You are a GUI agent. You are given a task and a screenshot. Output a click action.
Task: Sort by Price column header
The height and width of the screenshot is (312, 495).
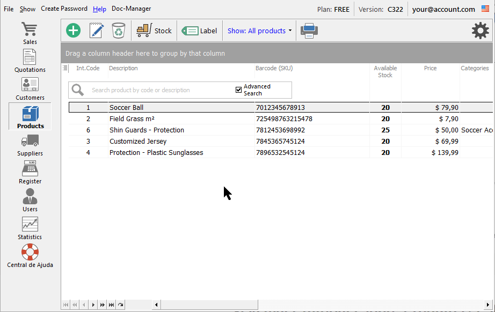(x=430, y=68)
